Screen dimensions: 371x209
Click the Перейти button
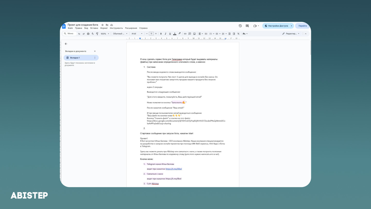pos(303,26)
